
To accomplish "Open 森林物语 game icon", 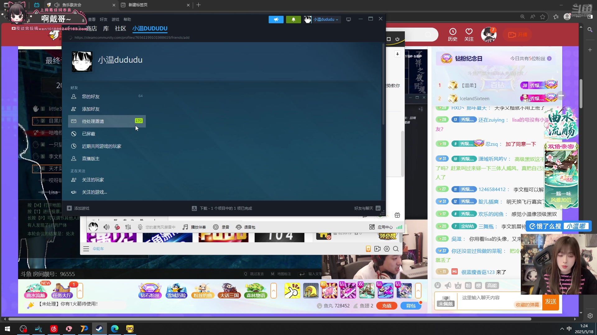I will tap(256, 291).
